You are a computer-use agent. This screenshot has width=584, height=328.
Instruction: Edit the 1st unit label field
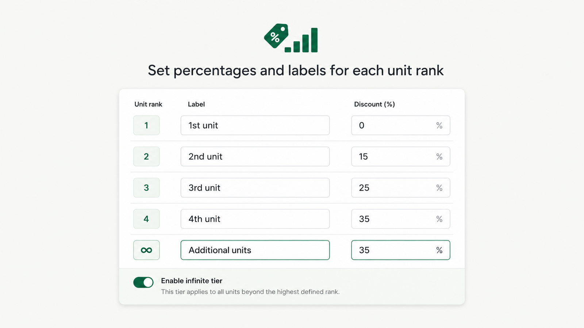255,125
